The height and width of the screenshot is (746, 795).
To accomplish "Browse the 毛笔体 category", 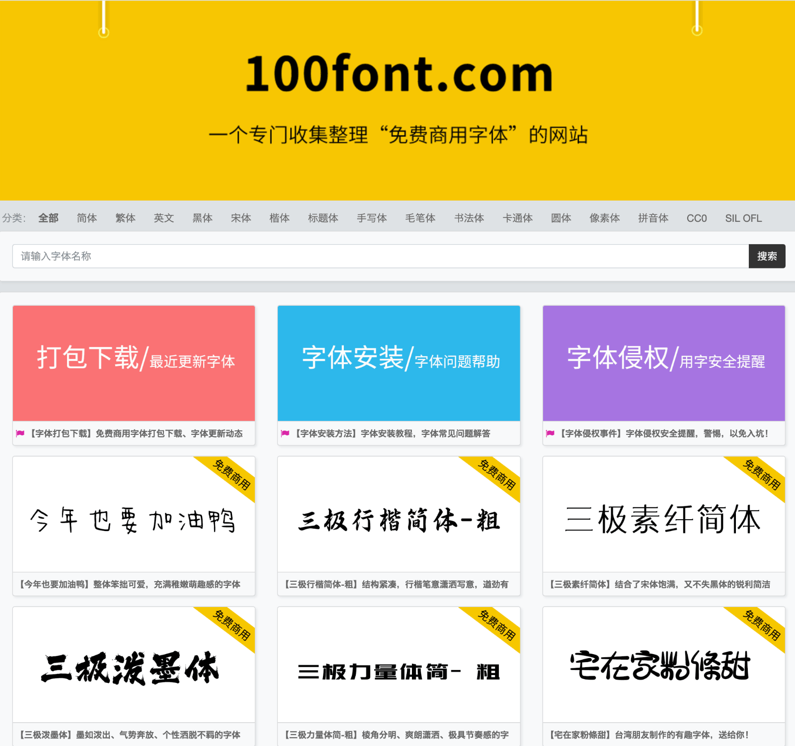I will (x=420, y=218).
